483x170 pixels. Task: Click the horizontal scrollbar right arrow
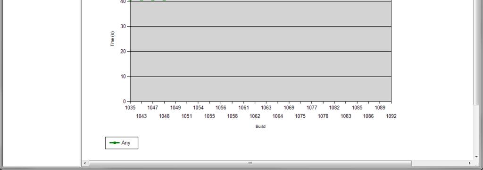469,163
